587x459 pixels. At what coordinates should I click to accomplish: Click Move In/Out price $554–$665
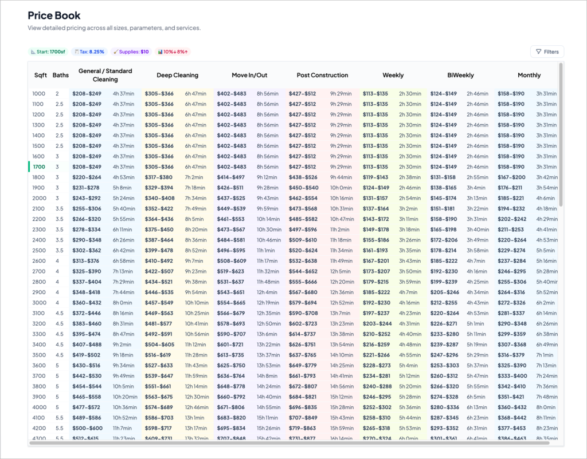pyautogui.click(x=231, y=303)
